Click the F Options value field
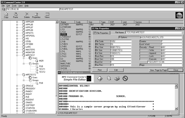185x118 pixels. pos(161,37)
